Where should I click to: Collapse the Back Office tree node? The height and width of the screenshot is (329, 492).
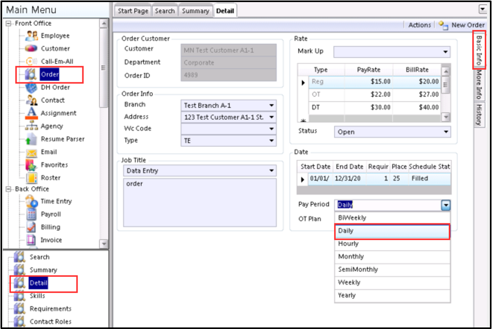pyautogui.click(x=8, y=189)
